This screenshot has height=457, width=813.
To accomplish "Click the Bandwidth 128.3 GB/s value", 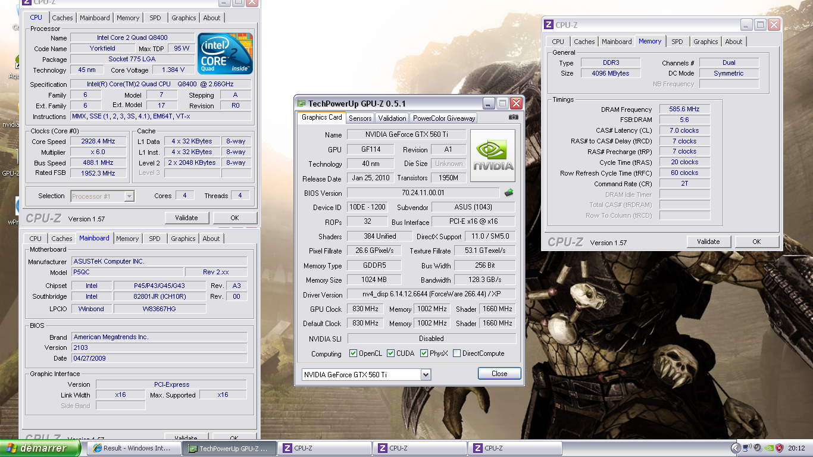I will click(x=485, y=280).
